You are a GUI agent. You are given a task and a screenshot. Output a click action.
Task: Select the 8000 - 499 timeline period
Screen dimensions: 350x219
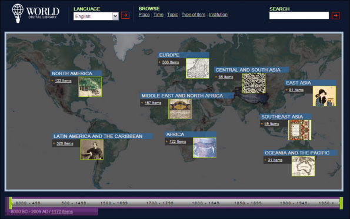tap(28, 203)
